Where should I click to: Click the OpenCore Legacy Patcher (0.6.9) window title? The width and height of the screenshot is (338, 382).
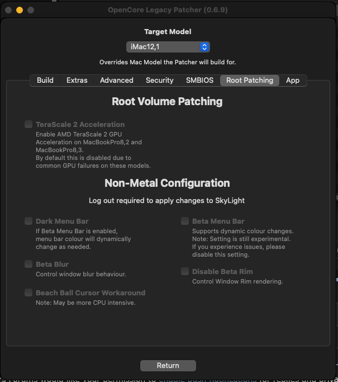168,10
